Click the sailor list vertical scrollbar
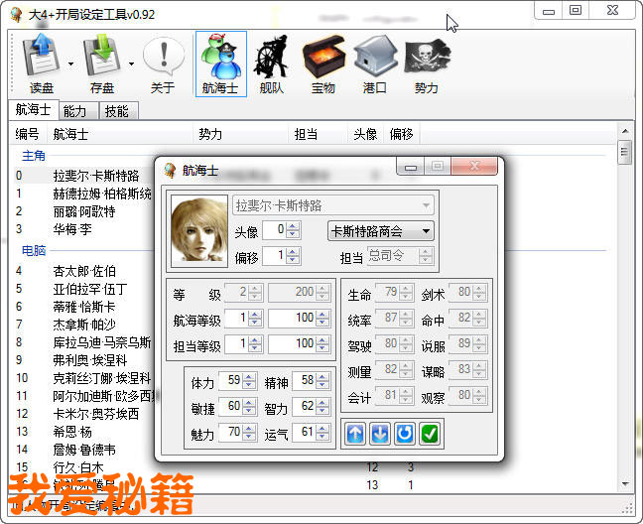 (x=625, y=298)
